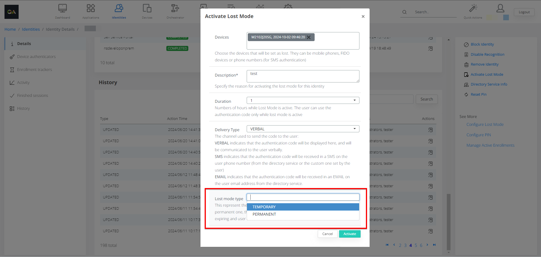
Task: Open Quick Actions magic wand icon
Action: 473,8
